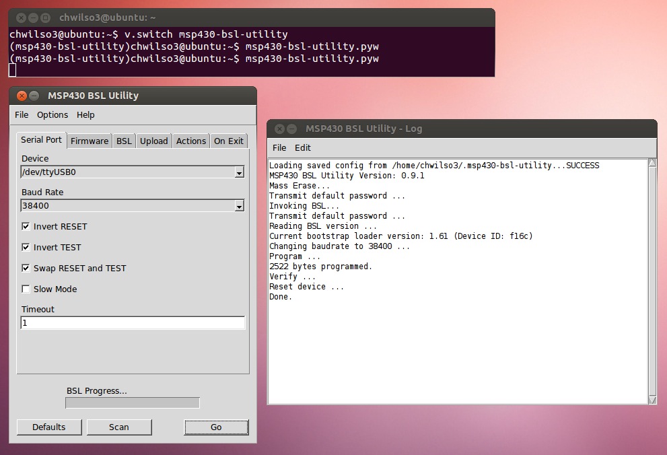
Task: Click log scrollbar up arrow
Action: pyautogui.click(x=652, y=163)
